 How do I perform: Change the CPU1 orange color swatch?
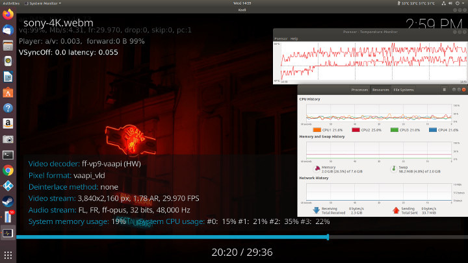(x=317, y=130)
